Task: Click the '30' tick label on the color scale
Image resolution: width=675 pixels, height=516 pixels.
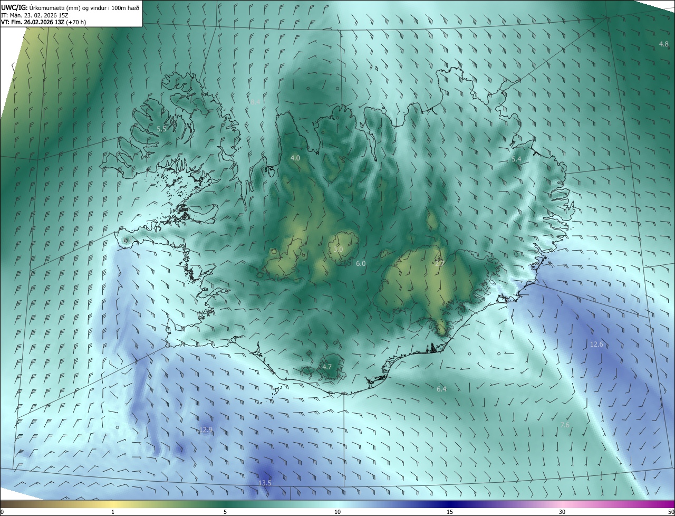Action: [x=562, y=512]
